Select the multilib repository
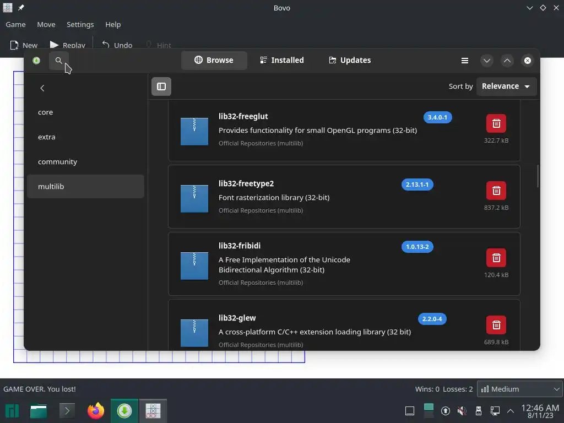Image resolution: width=564 pixels, height=423 pixels. pos(85,186)
